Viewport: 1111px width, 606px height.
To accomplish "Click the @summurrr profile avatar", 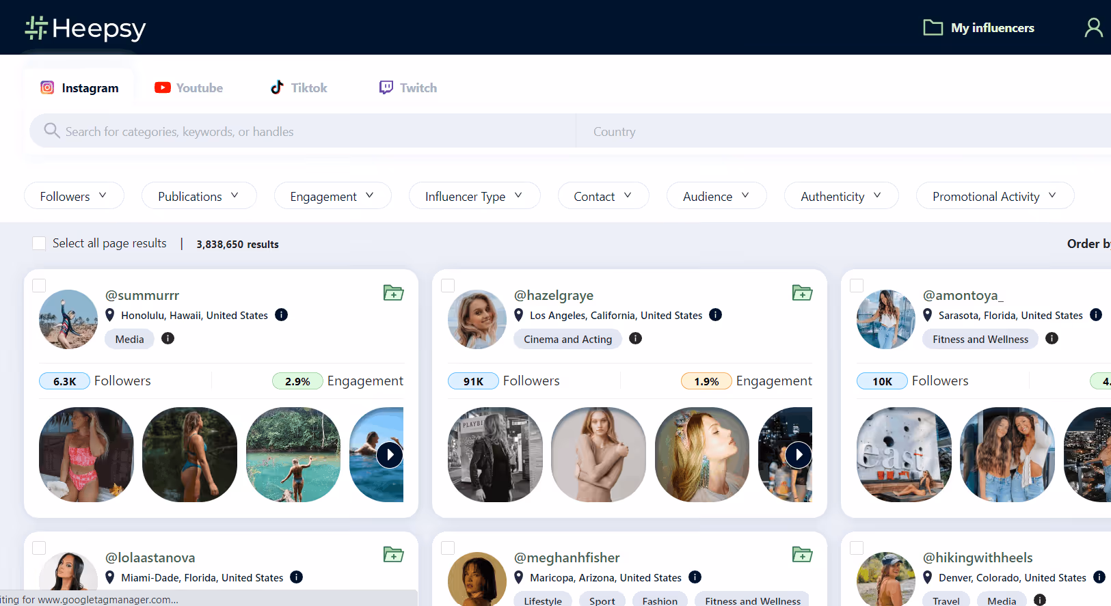I will 68,319.
